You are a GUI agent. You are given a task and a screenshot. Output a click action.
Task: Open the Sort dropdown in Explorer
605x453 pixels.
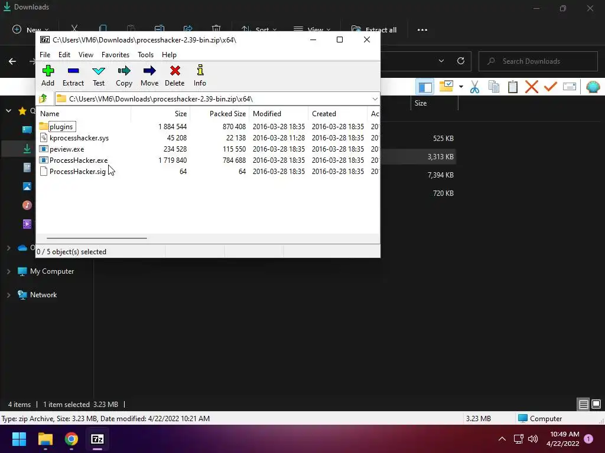click(x=259, y=29)
